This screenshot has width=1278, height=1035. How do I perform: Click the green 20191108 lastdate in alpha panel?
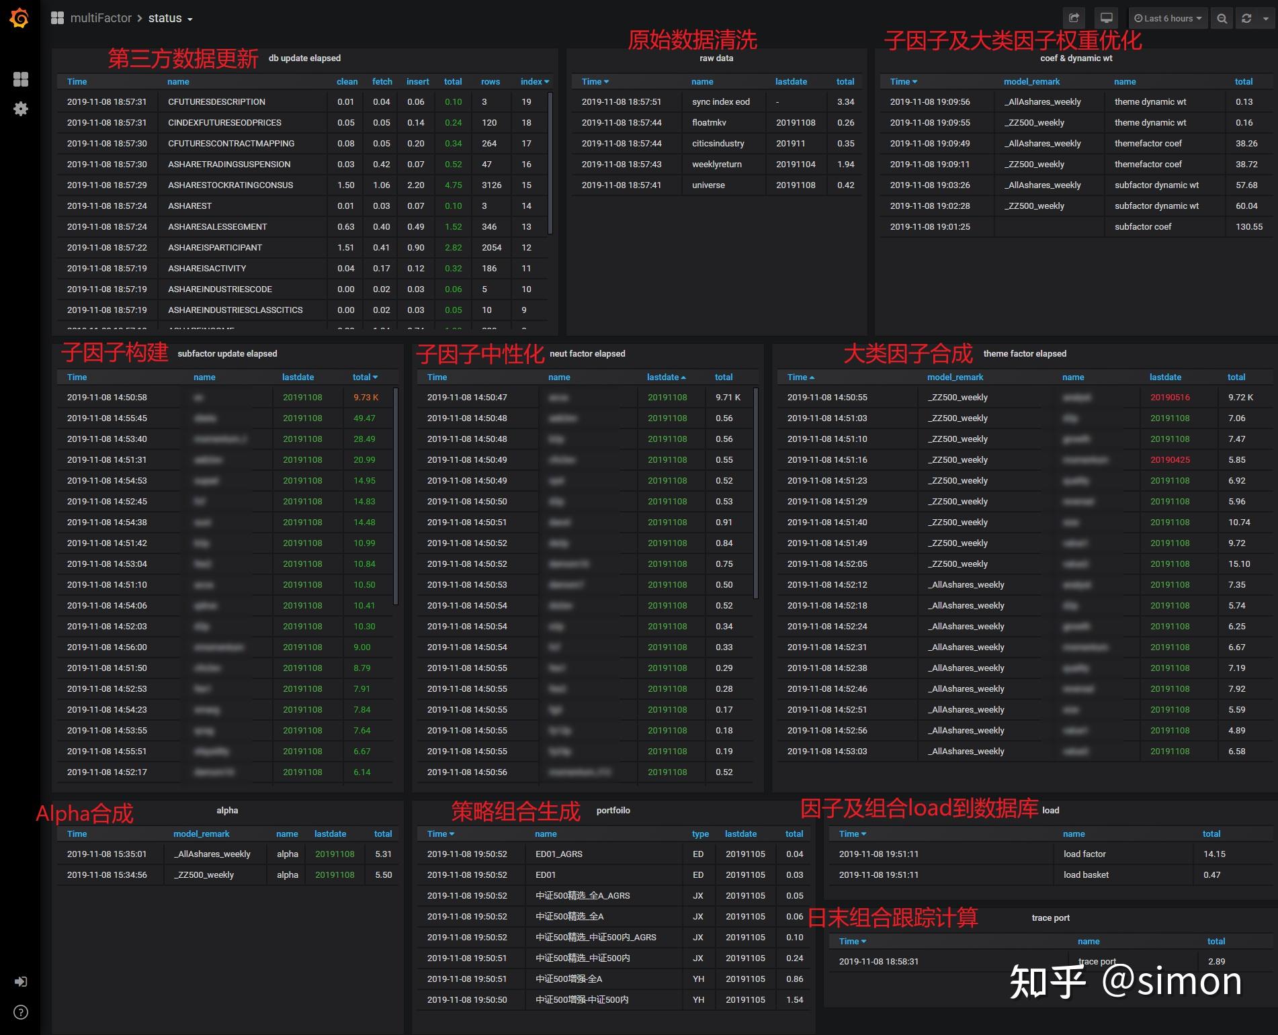[x=334, y=854]
